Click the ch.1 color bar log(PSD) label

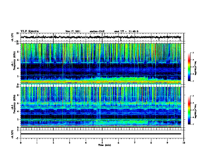point(196,68)
